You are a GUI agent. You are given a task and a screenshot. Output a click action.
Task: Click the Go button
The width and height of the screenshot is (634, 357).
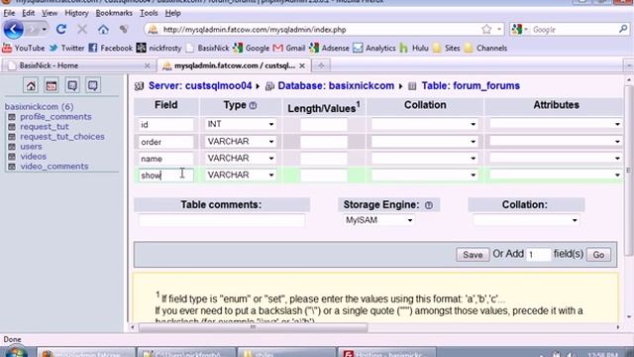tap(598, 255)
